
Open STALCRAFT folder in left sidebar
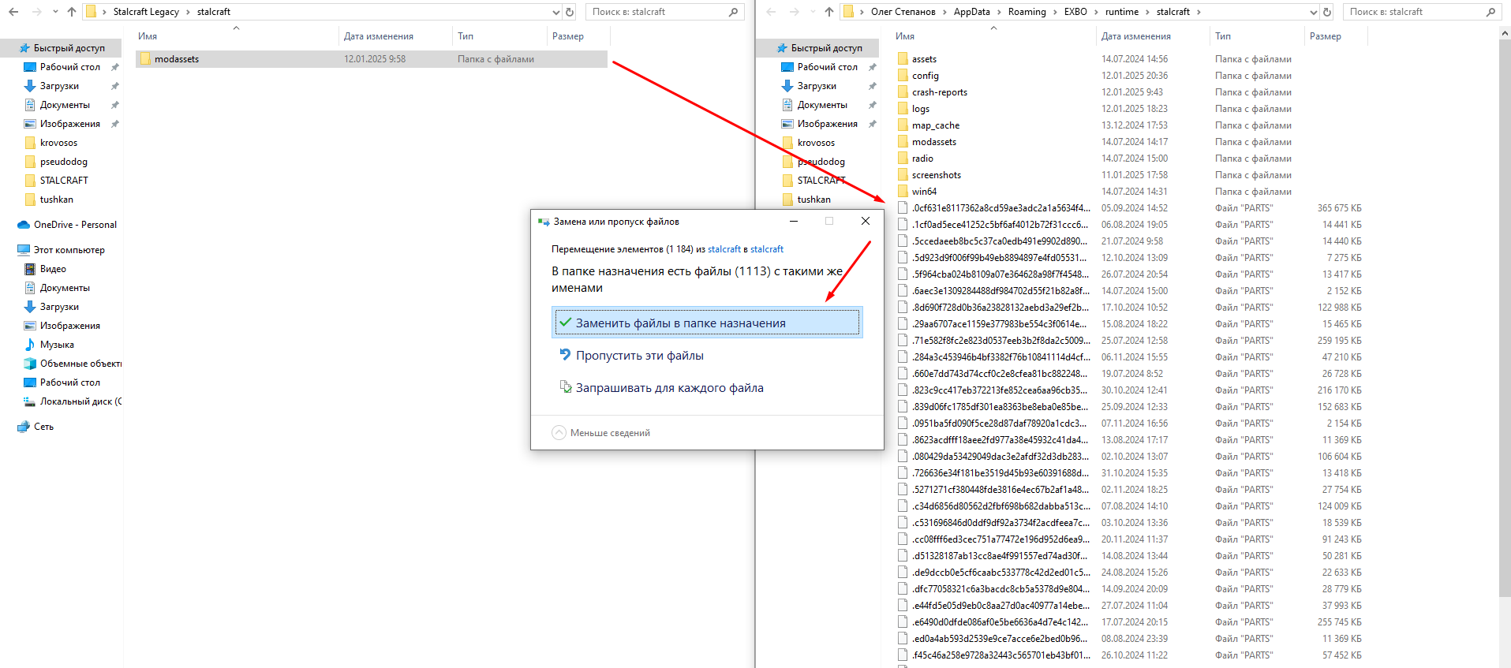[64, 181]
